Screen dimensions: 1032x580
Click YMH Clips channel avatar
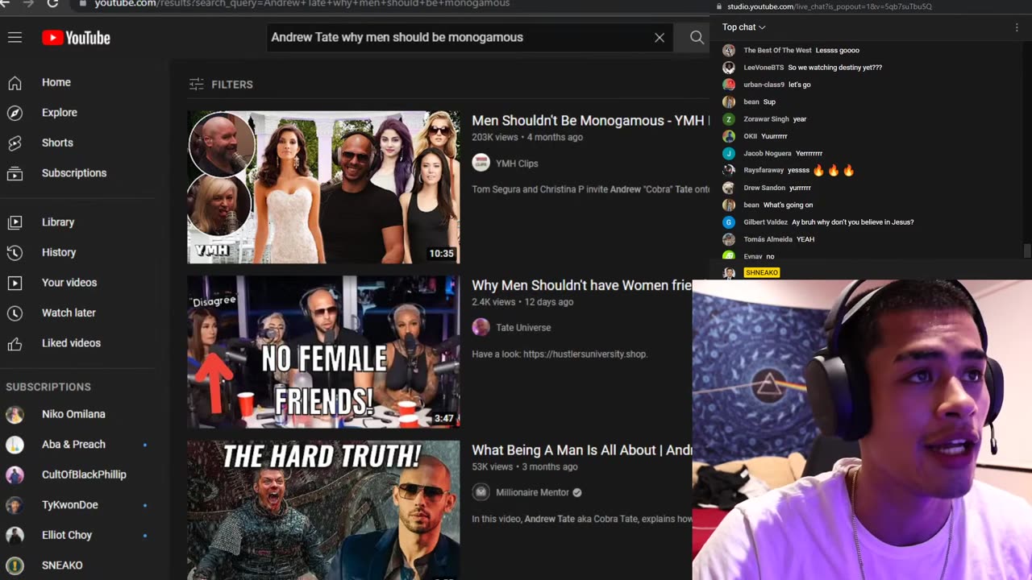click(x=481, y=163)
